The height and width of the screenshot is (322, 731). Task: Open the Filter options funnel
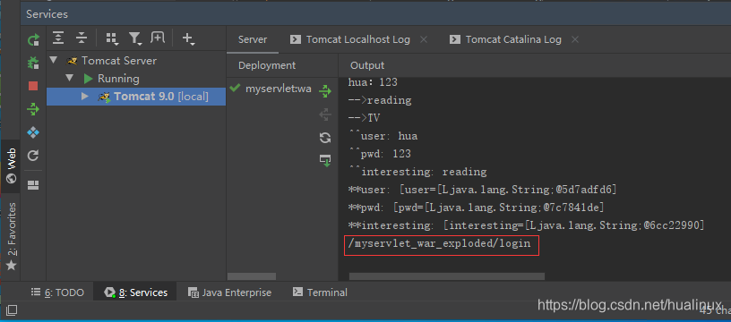click(x=135, y=38)
